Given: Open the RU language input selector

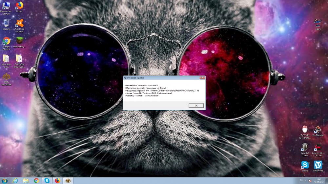Looking at the screenshot, I should [x=301, y=180].
